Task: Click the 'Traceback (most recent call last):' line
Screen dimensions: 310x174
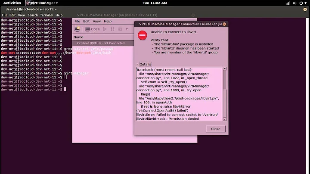Action: click(x=164, y=70)
